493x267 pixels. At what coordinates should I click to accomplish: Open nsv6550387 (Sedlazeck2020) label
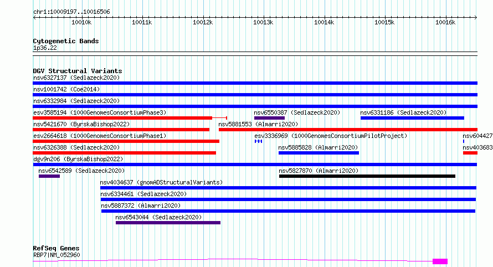[x=297, y=112]
